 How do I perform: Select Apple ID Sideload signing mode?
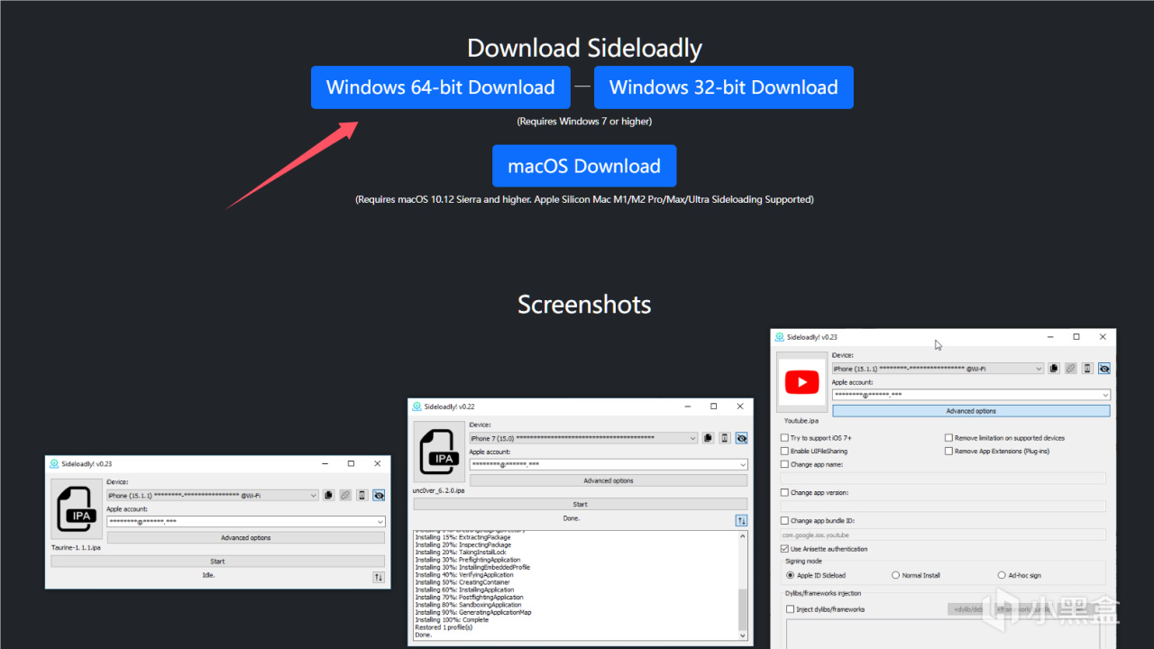point(791,575)
